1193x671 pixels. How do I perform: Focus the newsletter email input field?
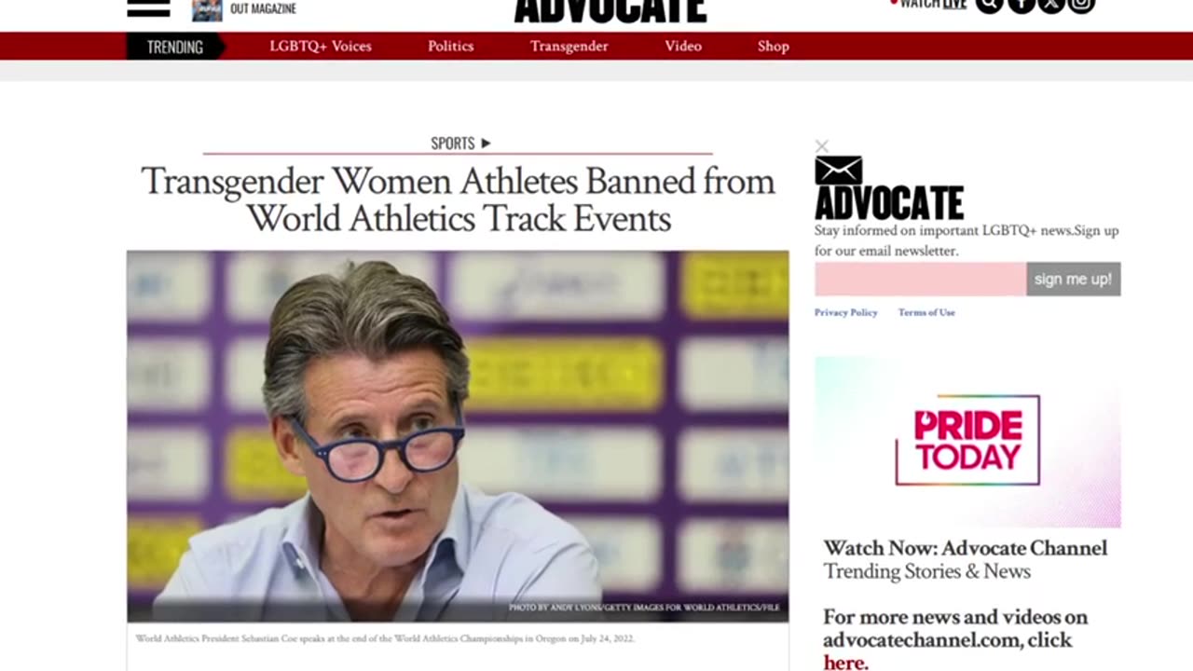[921, 280]
